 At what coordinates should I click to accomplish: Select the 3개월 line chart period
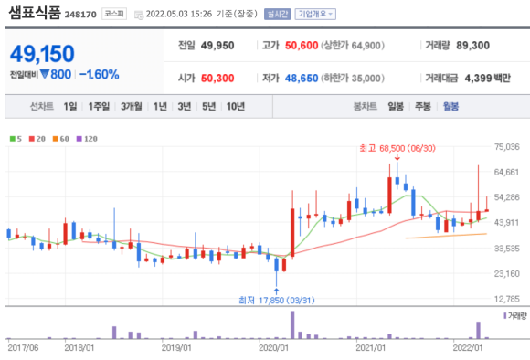(x=132, y=107)
